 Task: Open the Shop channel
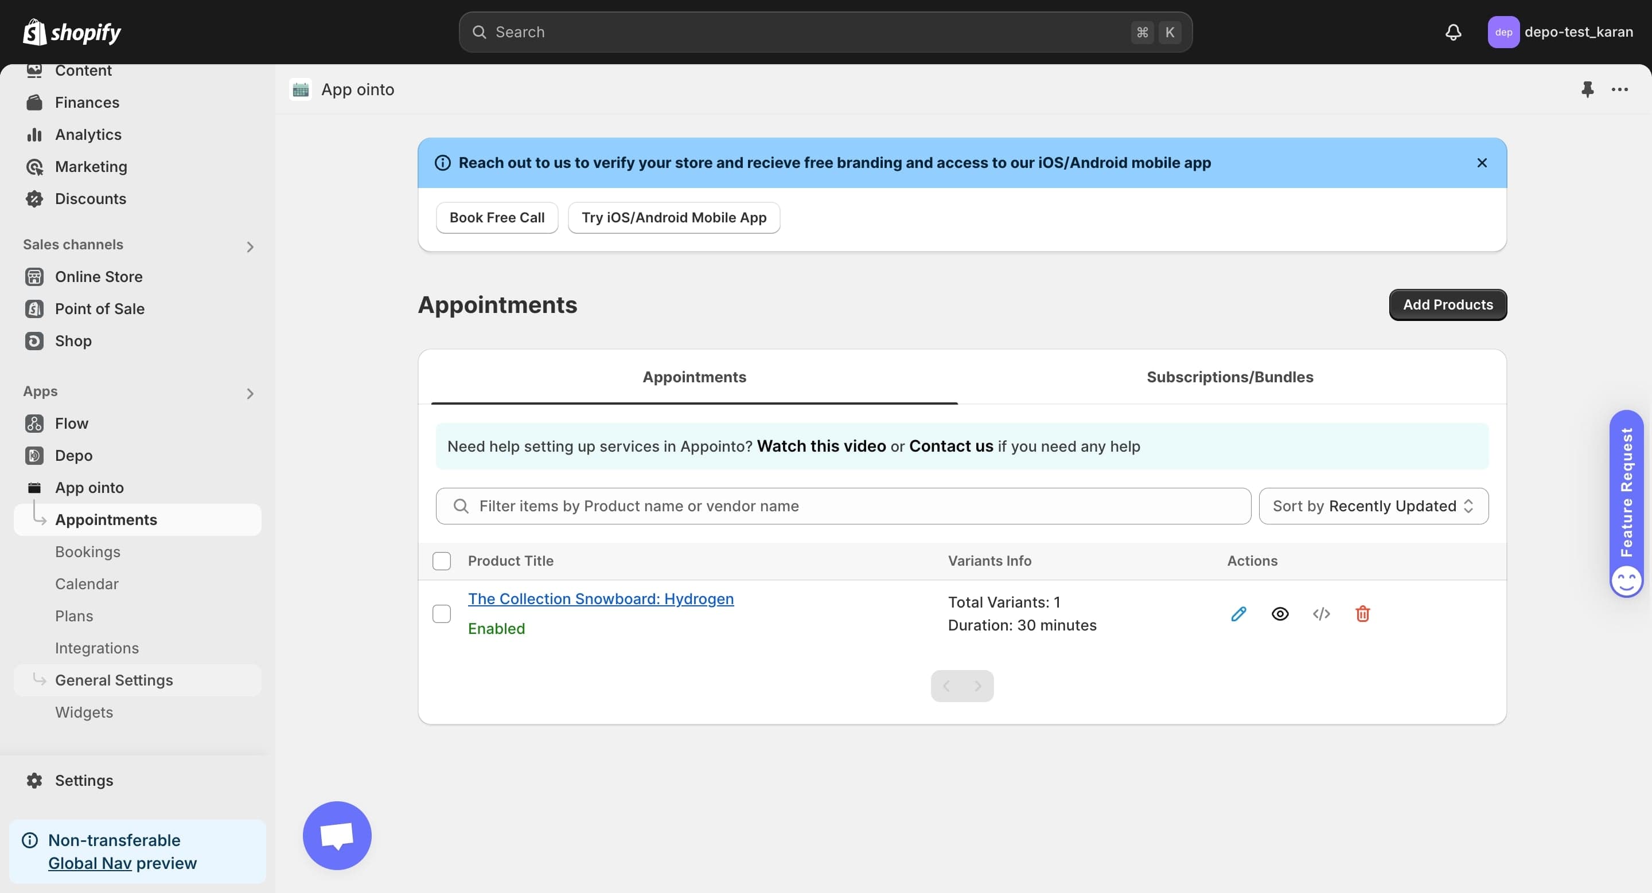(73, 341)
